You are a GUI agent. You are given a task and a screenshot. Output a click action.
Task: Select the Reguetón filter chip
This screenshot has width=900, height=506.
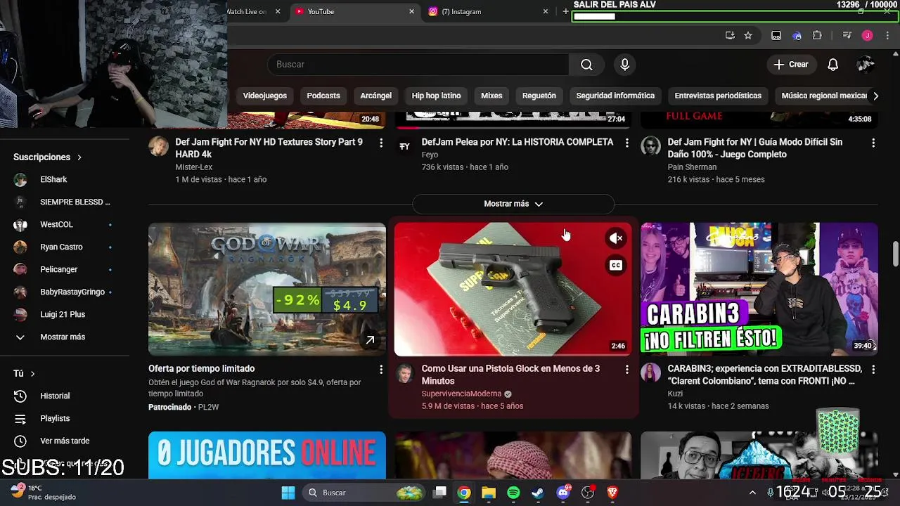[539, 96]
